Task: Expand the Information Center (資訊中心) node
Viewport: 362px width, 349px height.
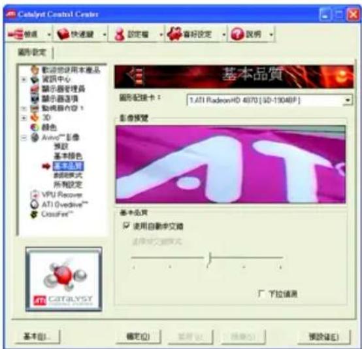Action: point(24,80)
